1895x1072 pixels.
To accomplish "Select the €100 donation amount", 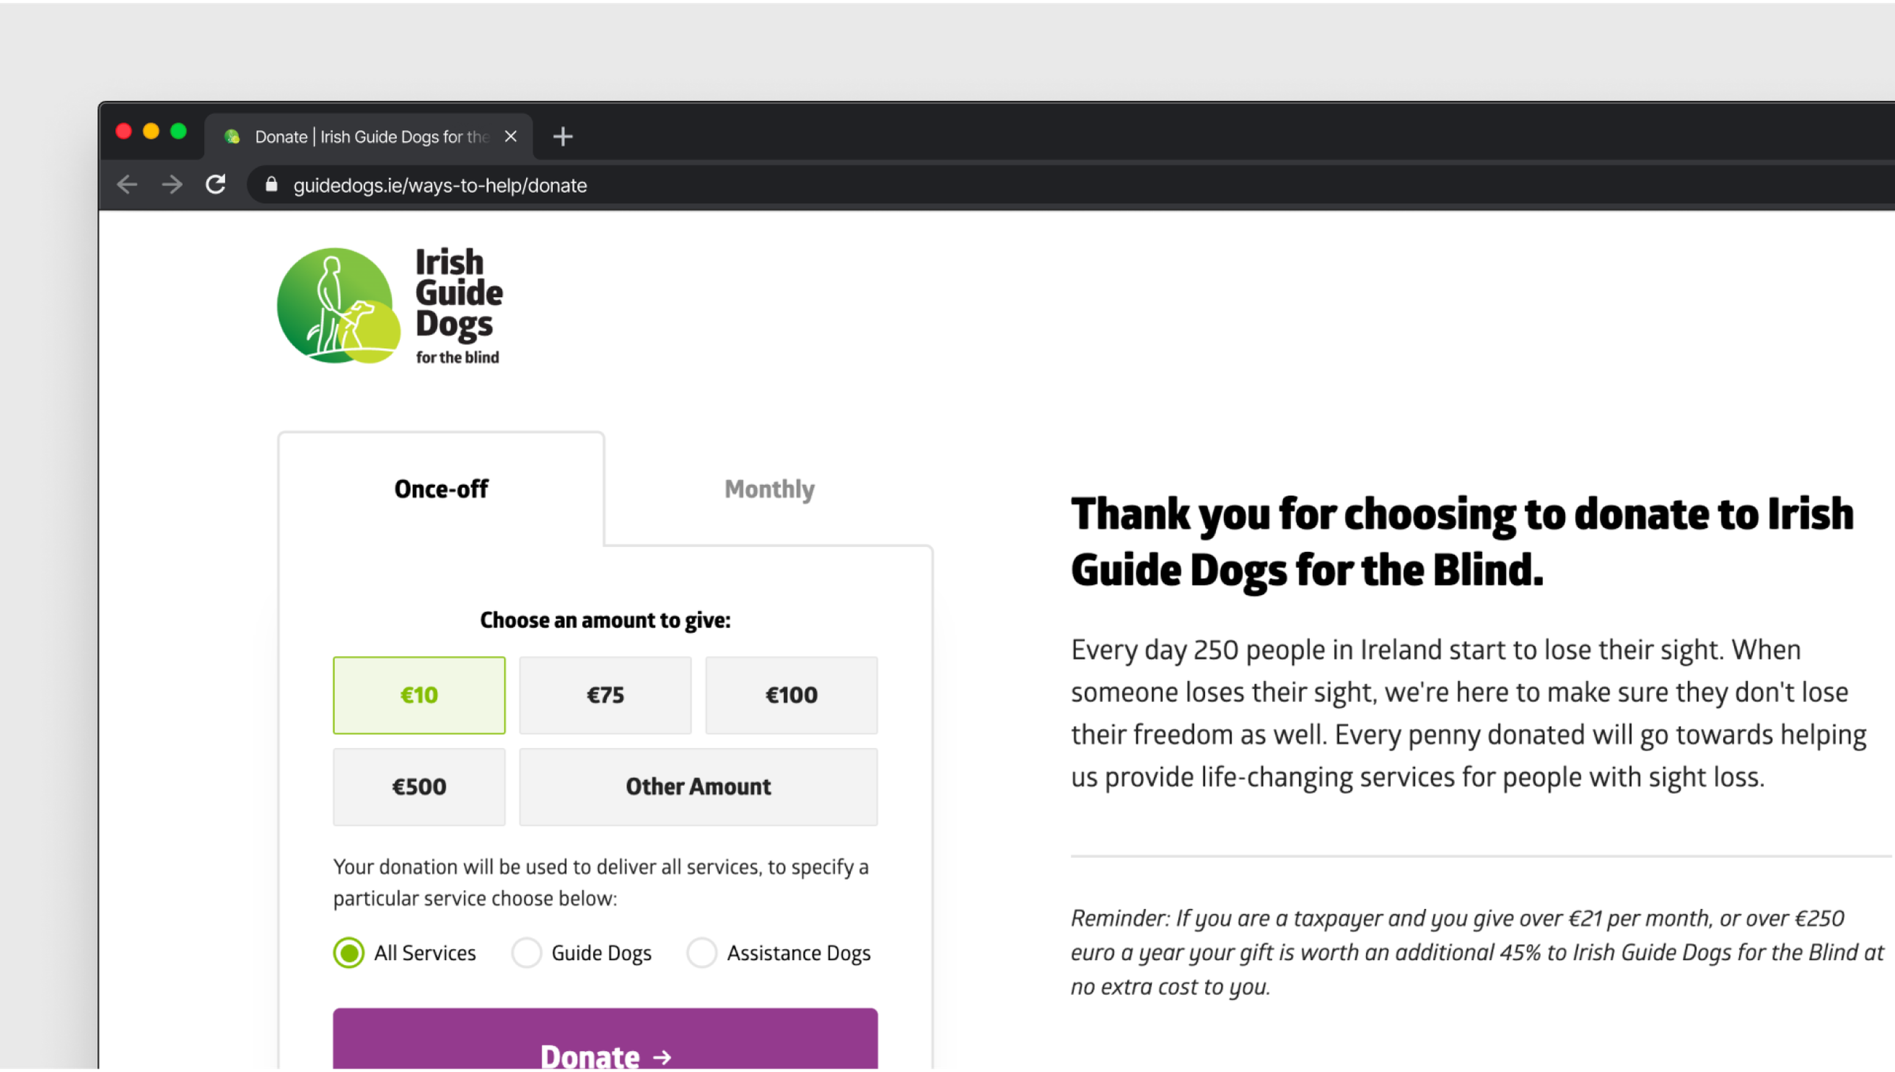I will 791,694.
